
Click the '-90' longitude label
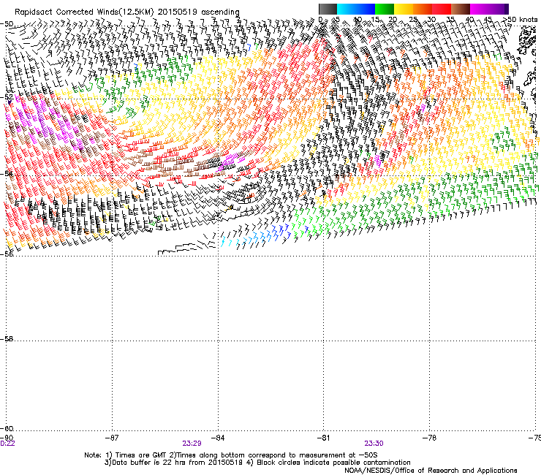coord(7,438)
